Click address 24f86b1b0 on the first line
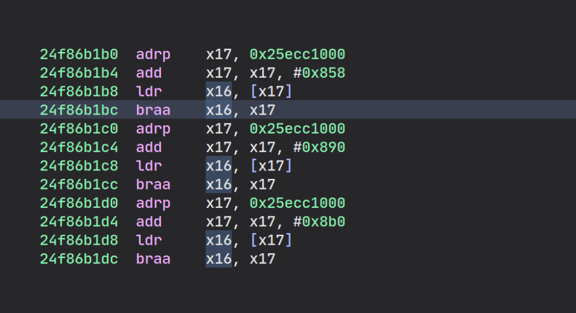Screen dimensions: 576x313 tap(79, 54)
